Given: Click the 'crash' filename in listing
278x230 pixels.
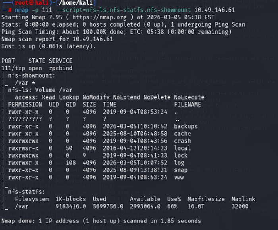Looking at the screenshot, I should click(x=182, y=141).
